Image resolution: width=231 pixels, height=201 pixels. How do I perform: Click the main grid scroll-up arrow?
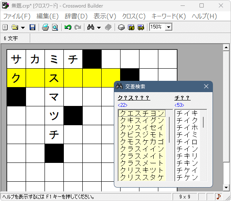pos(226,47)
